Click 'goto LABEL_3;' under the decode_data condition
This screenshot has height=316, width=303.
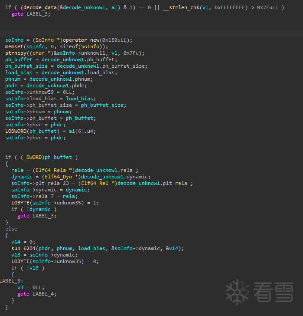click(31, 14)
